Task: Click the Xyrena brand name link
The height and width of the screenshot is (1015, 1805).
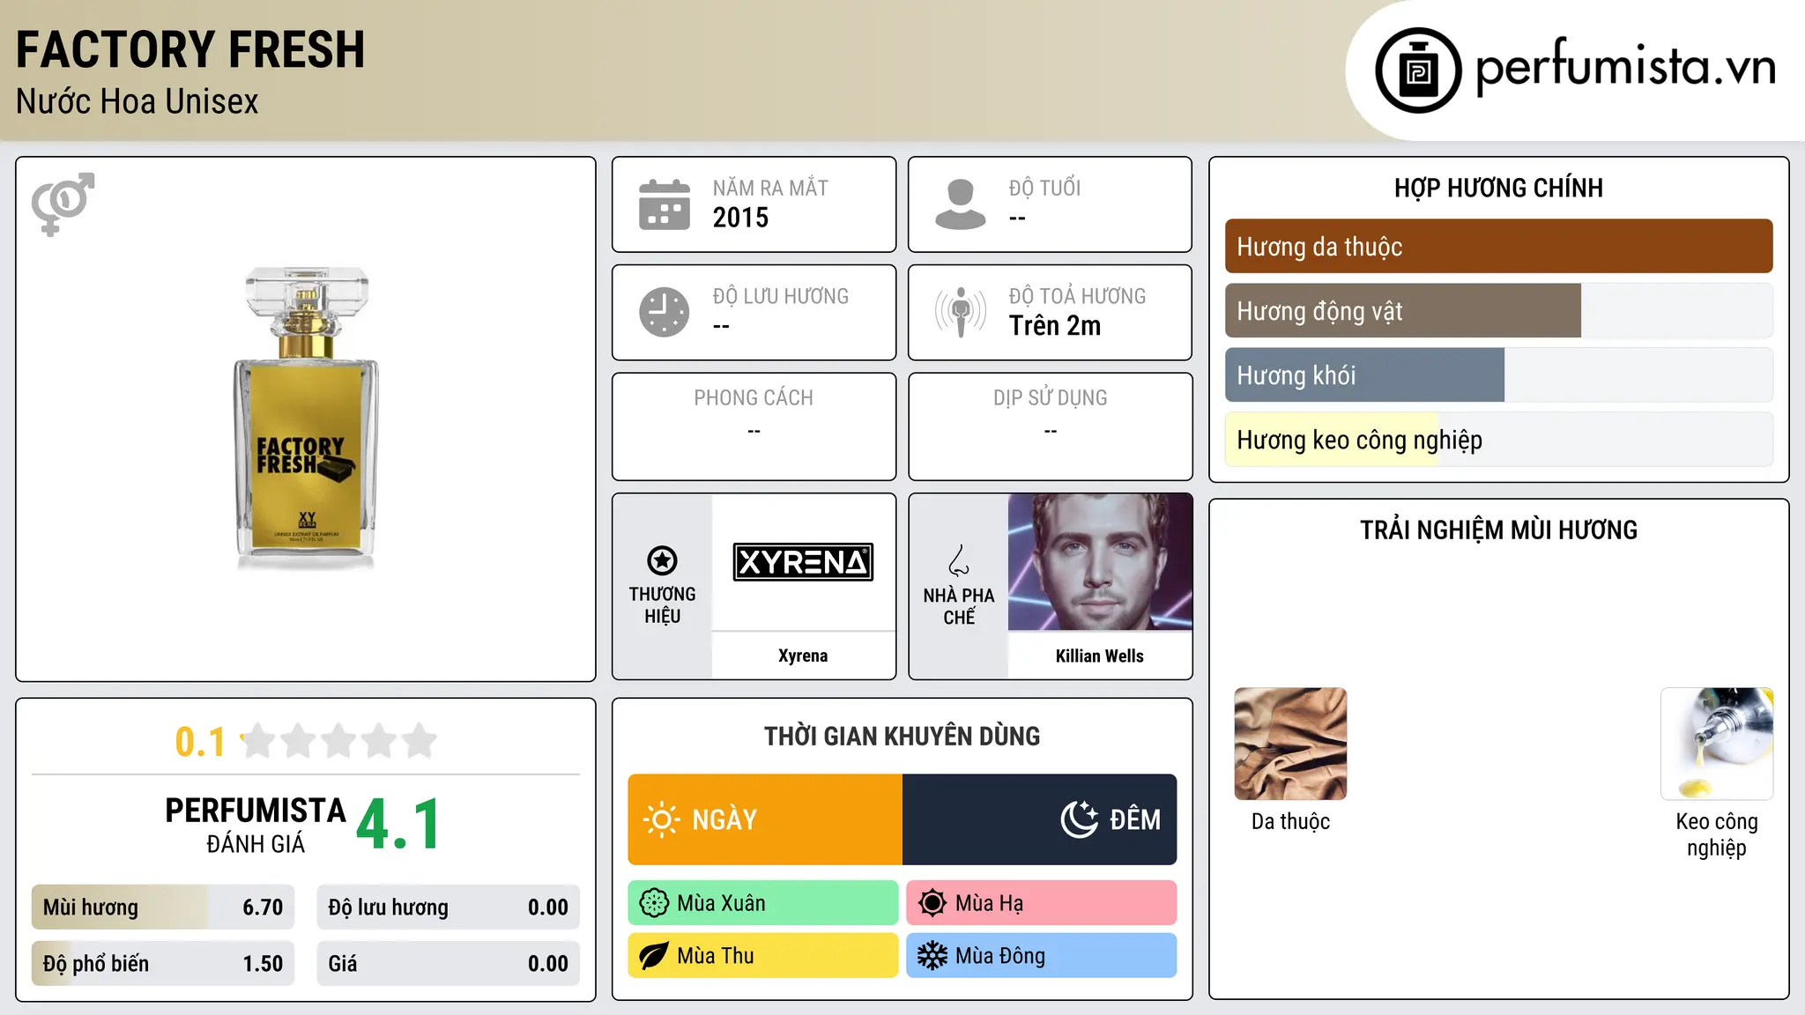Action: point(803,656)
